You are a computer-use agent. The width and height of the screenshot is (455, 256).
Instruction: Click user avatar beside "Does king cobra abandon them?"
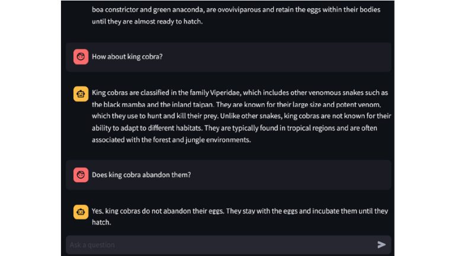81,175
